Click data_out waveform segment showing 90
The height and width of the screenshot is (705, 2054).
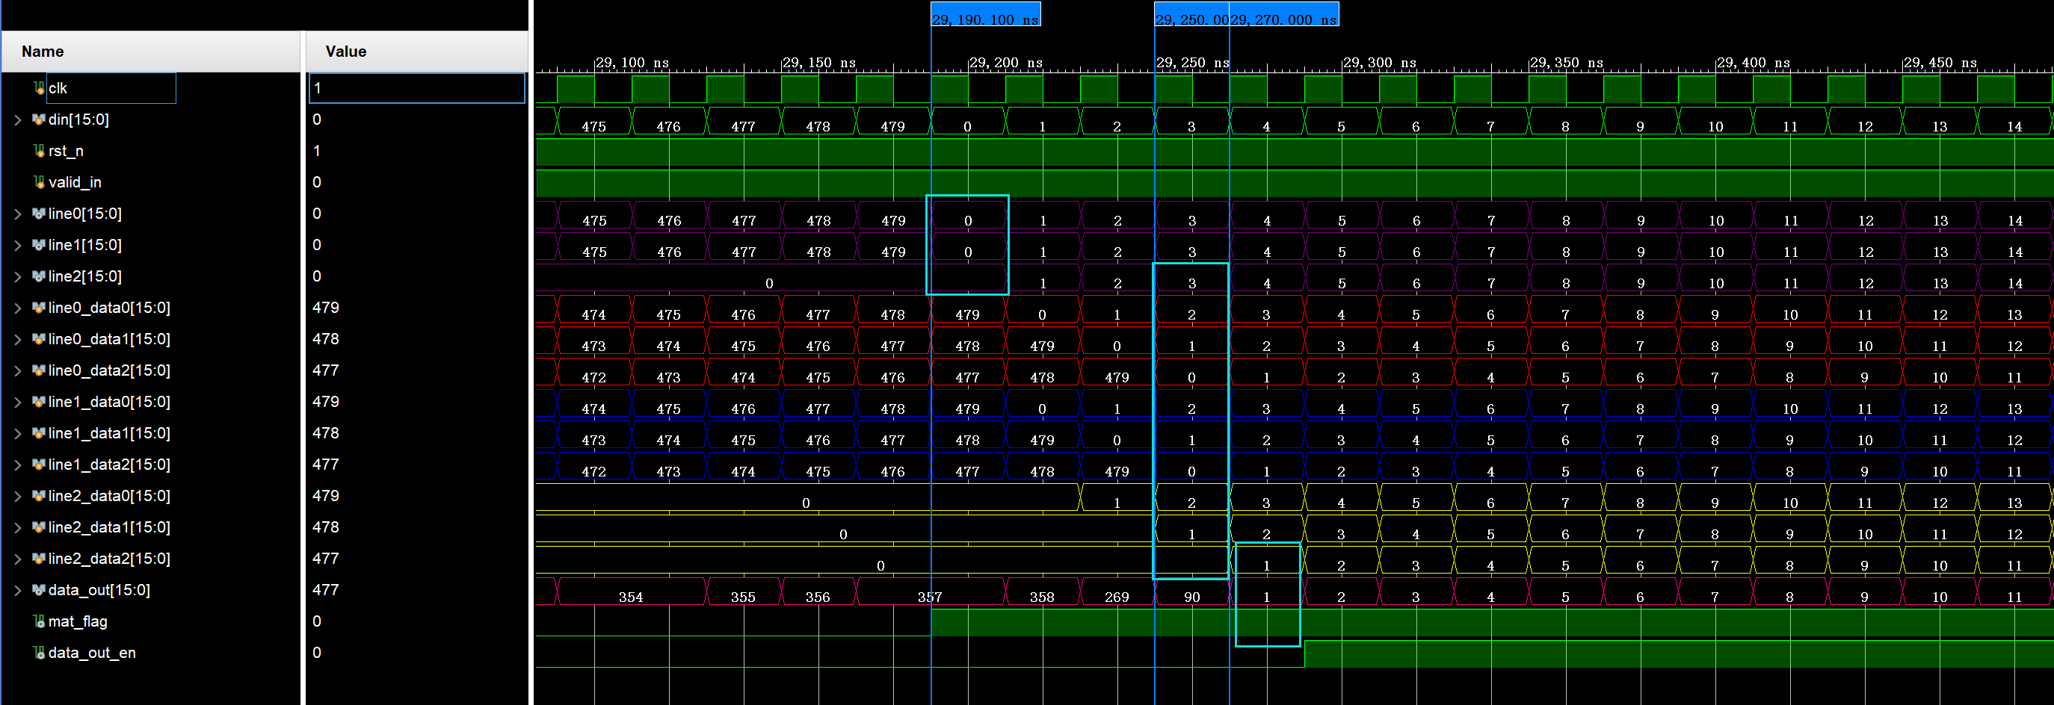point(1192,592)
